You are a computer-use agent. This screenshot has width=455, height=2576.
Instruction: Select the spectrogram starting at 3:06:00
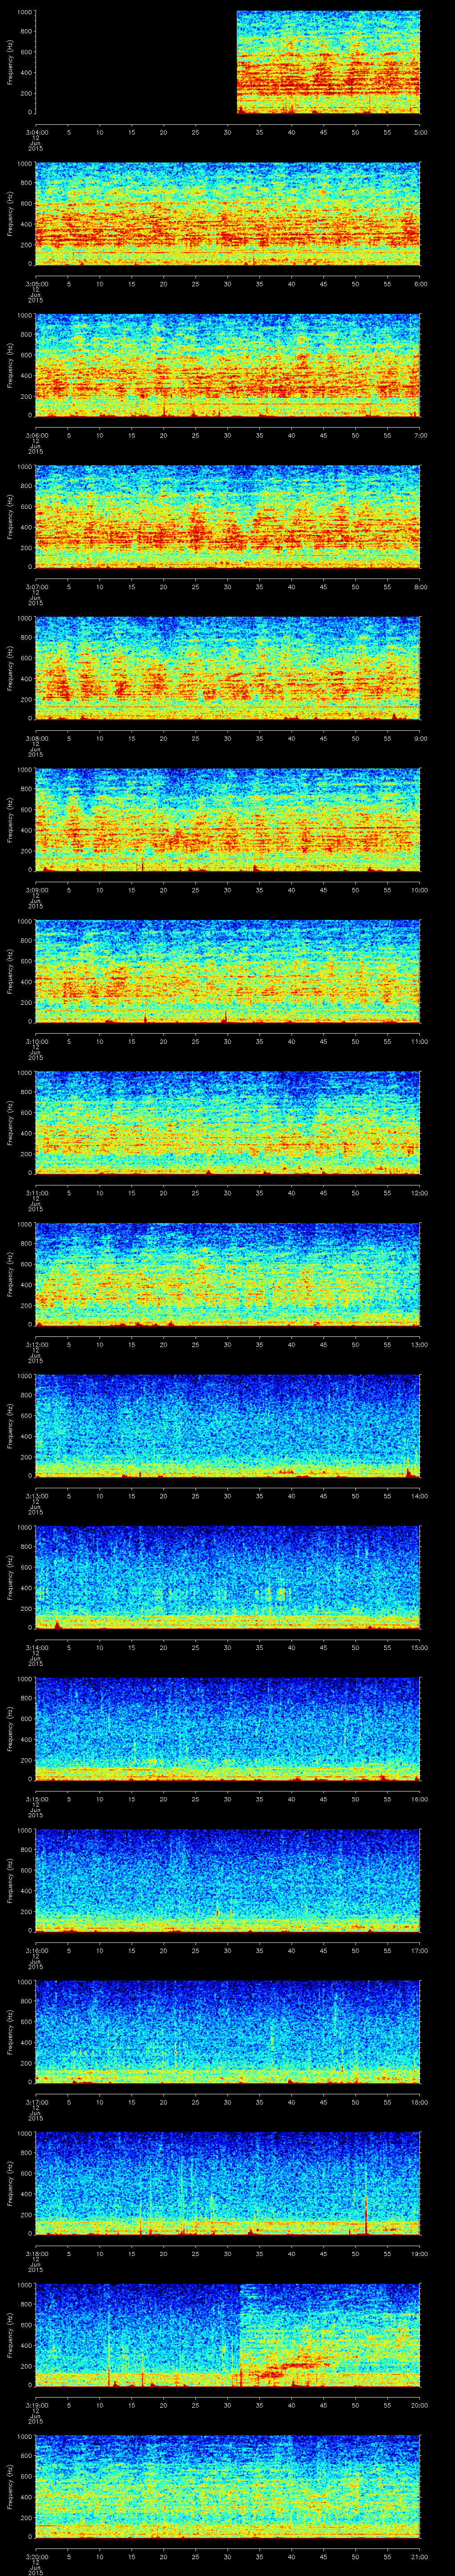[228, 365]
